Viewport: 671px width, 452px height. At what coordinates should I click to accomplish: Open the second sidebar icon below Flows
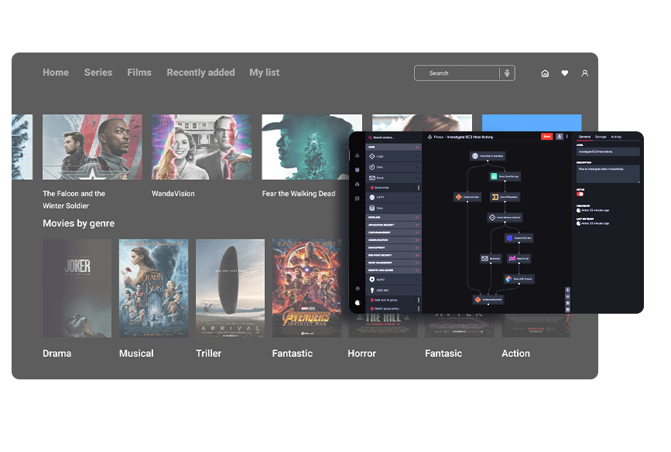[x=358, y=170]
